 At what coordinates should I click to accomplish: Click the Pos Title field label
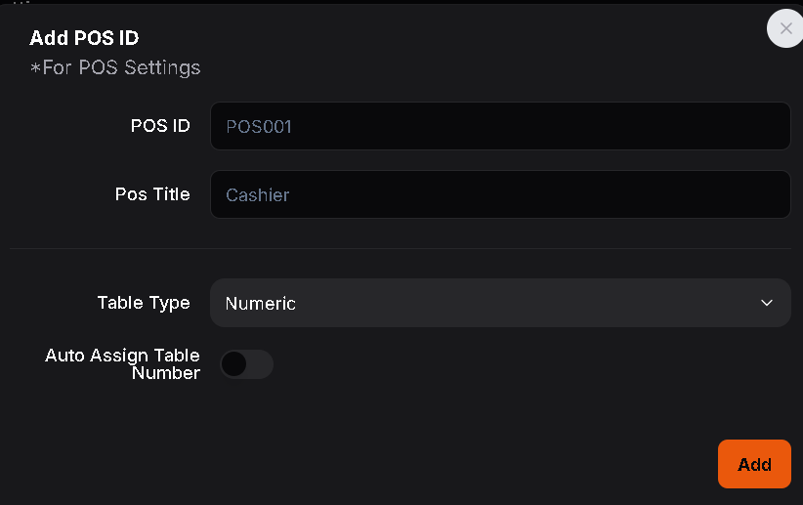(152, 194)
